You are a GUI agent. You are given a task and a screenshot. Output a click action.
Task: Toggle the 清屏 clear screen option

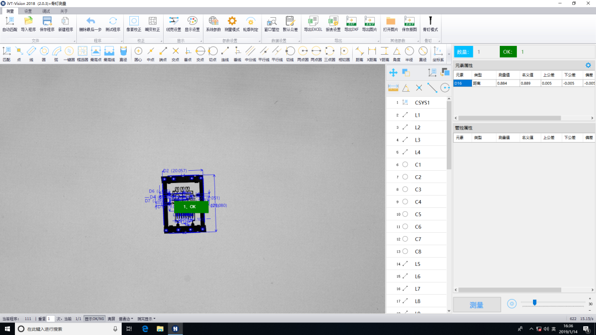(x=111, y=319)
